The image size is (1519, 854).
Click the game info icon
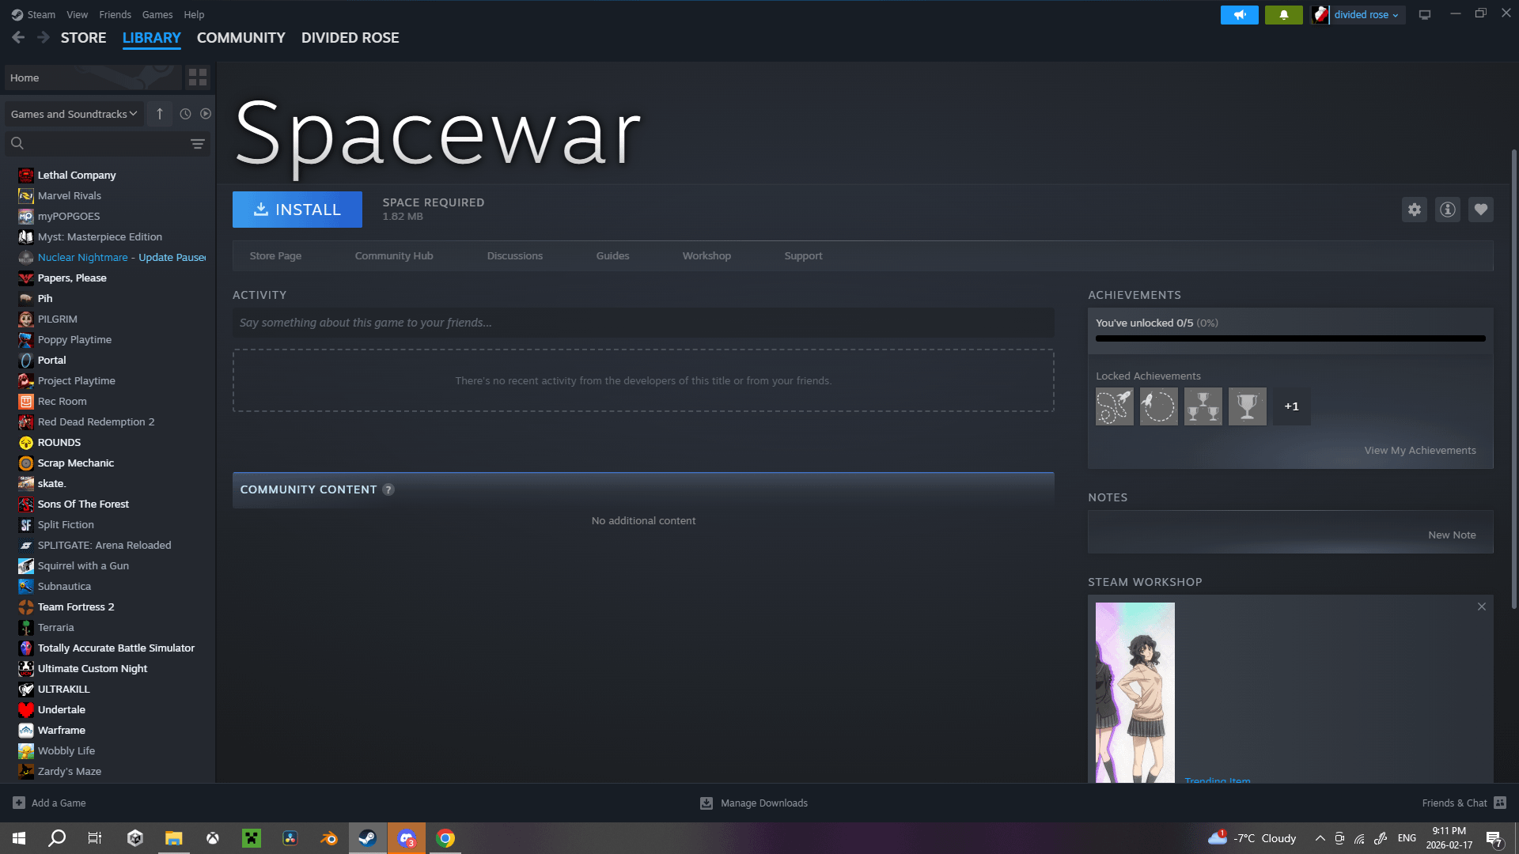coord(1447,210)
